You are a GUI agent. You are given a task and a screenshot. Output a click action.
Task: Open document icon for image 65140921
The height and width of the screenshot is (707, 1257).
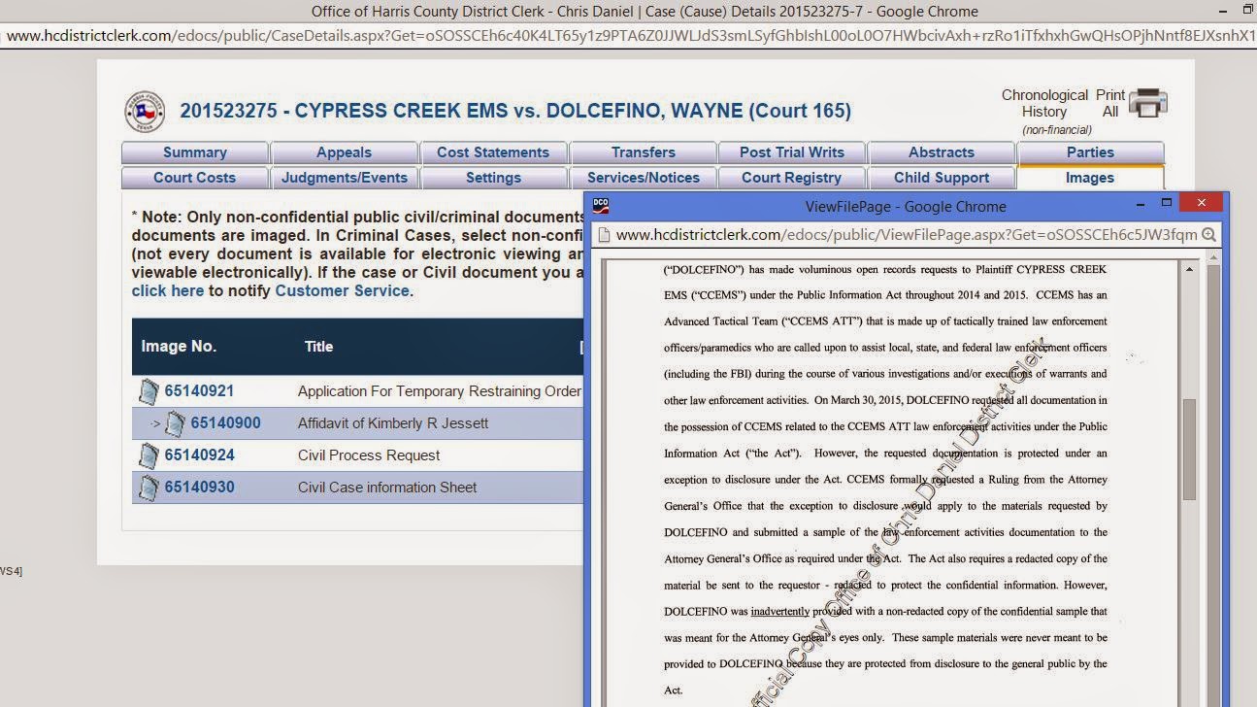point(148,391)
